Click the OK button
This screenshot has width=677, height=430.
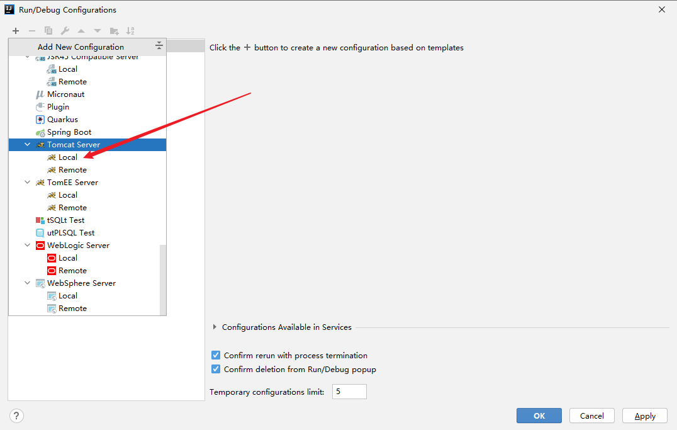(x=539, y=416)
